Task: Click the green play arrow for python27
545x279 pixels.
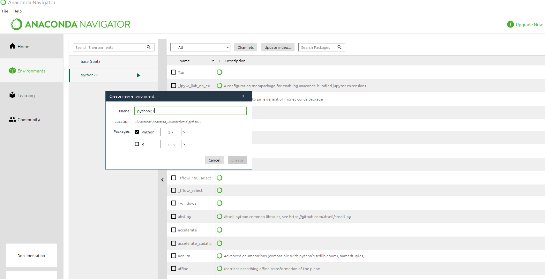Action: 138,75
